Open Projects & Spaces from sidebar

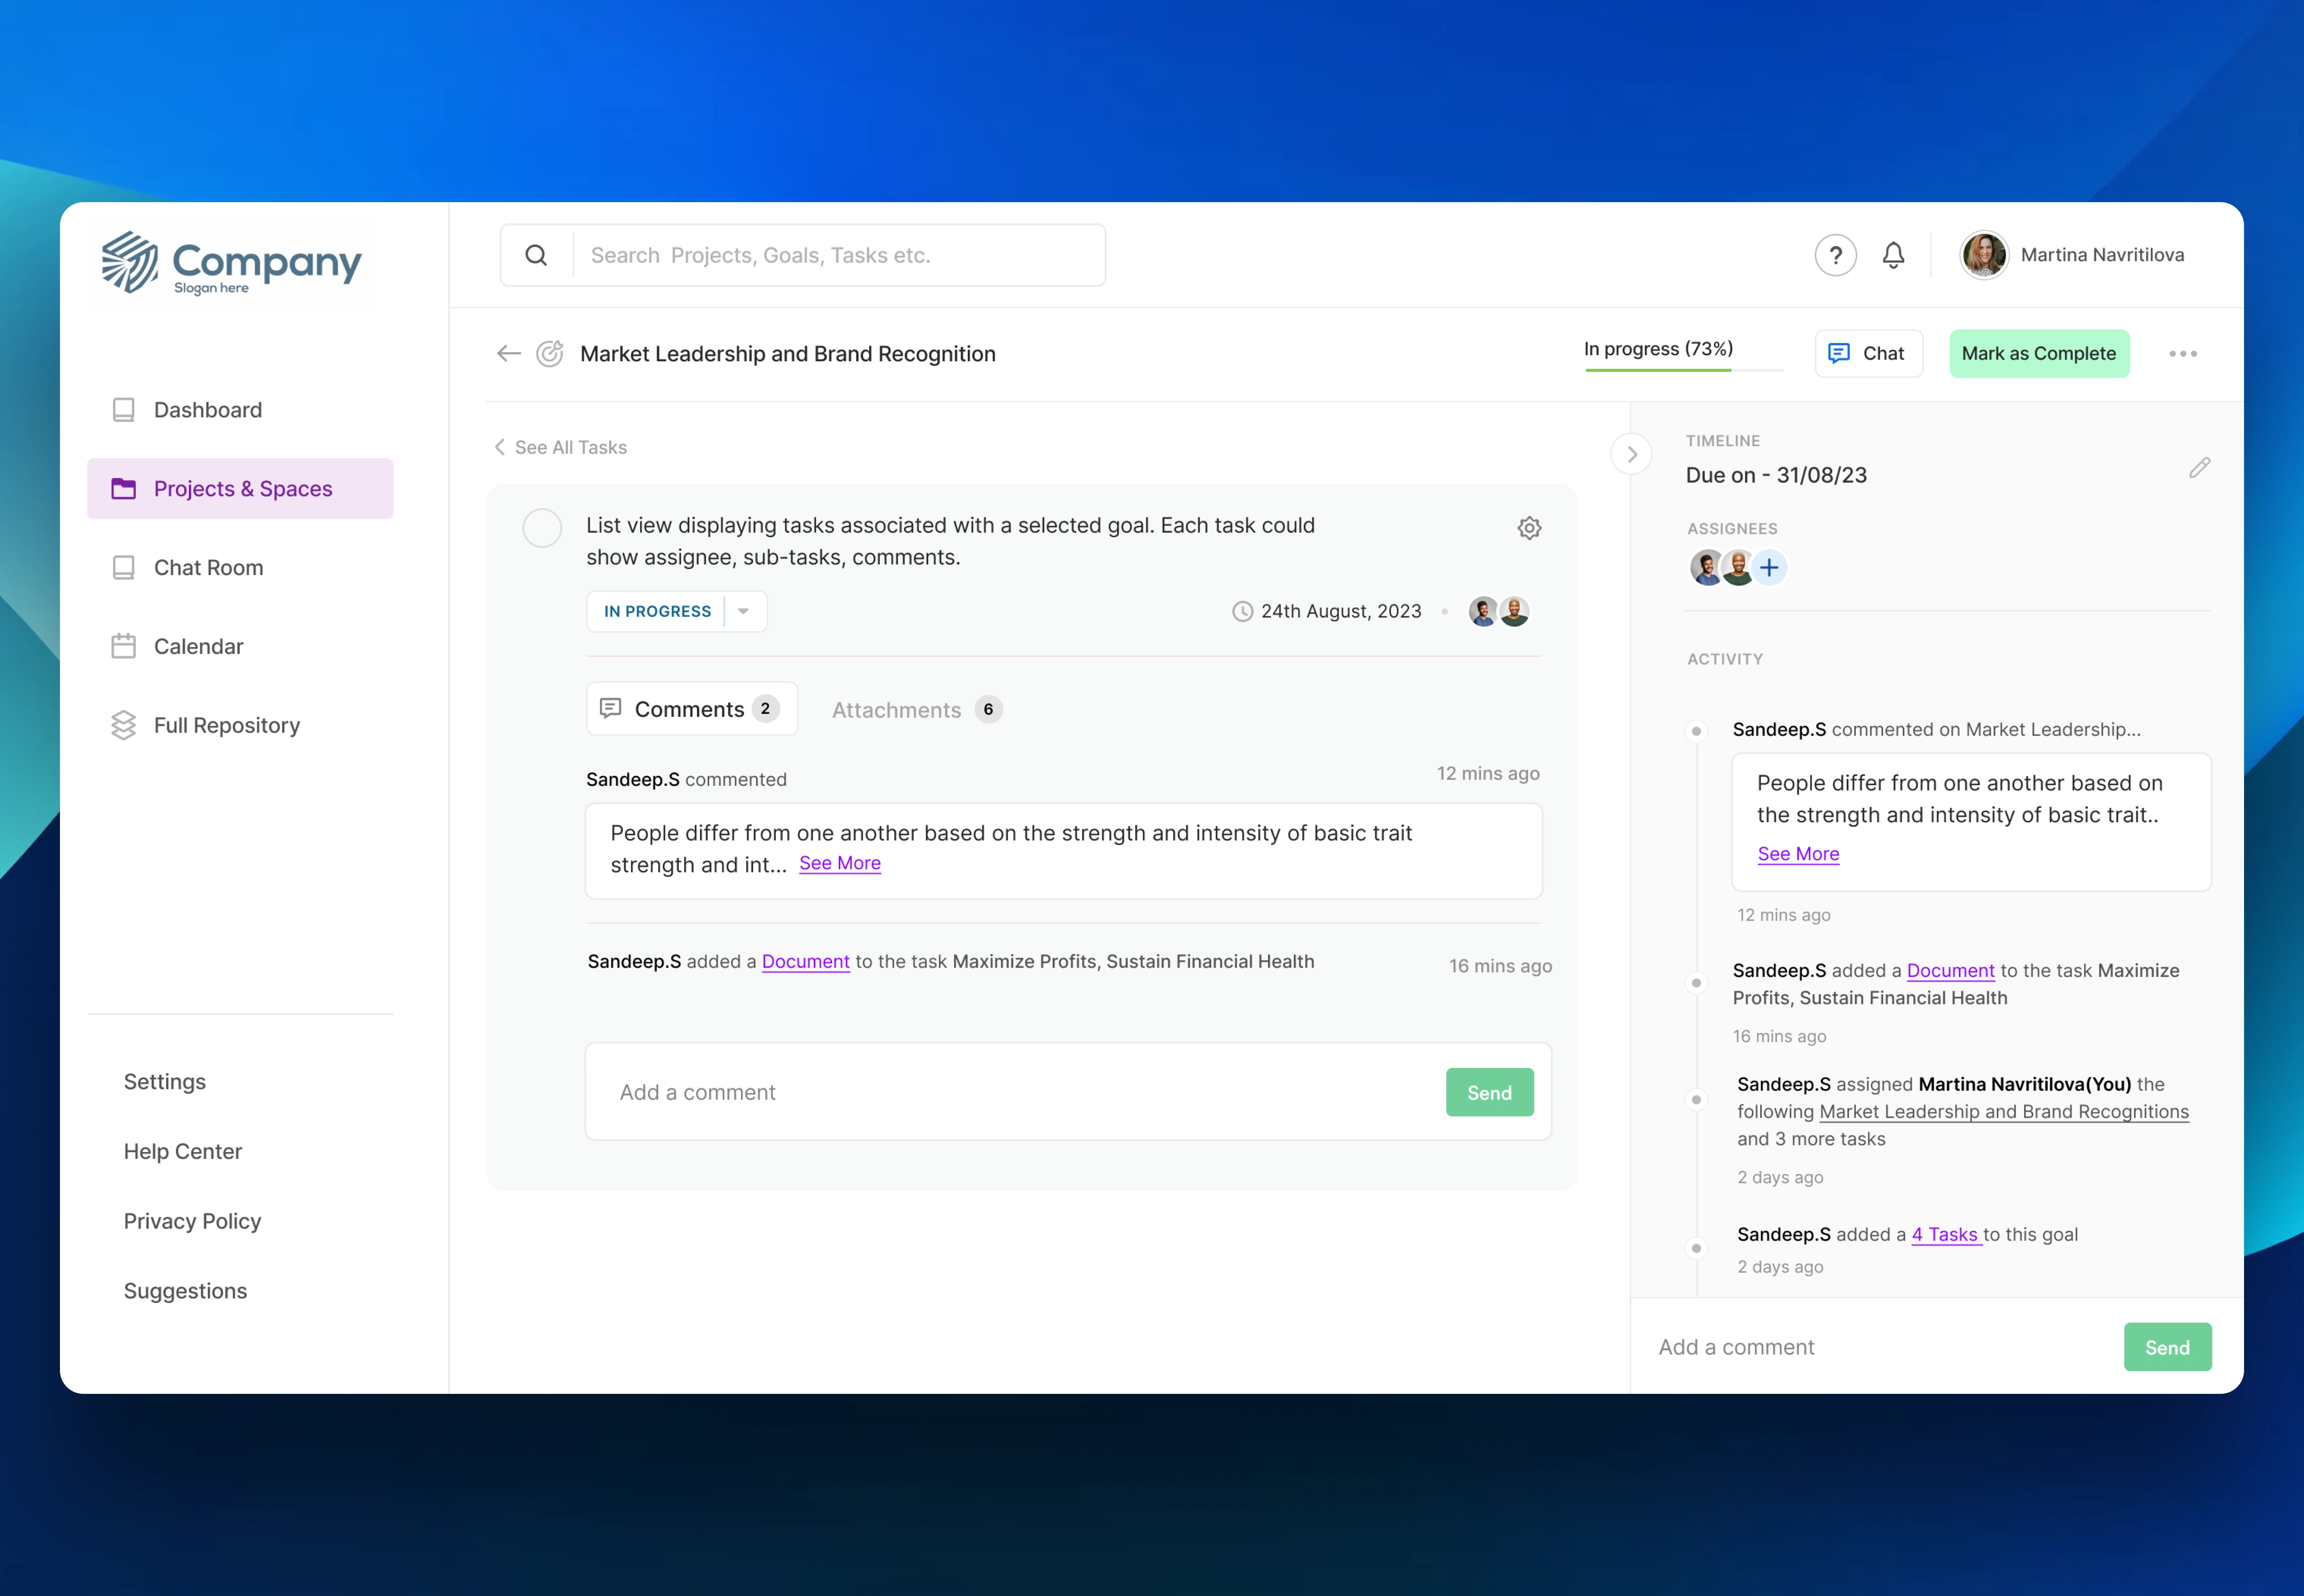240,488
